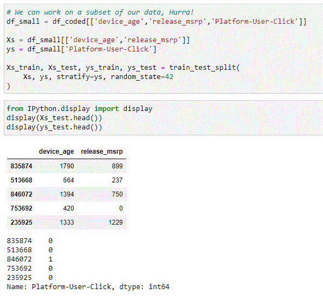The width and height of the screenshot is (323, 301).
Task: Click row index 235925 in the table
Action: click(22, 223)
